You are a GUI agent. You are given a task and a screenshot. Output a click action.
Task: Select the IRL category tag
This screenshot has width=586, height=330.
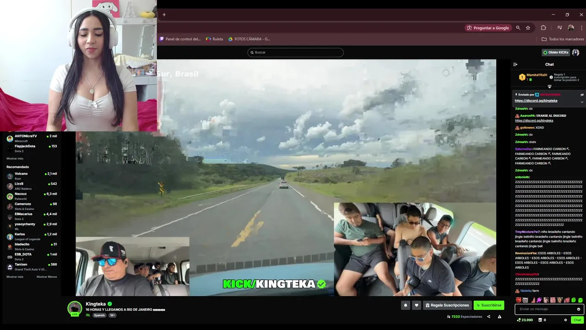(x=88, y=315)
